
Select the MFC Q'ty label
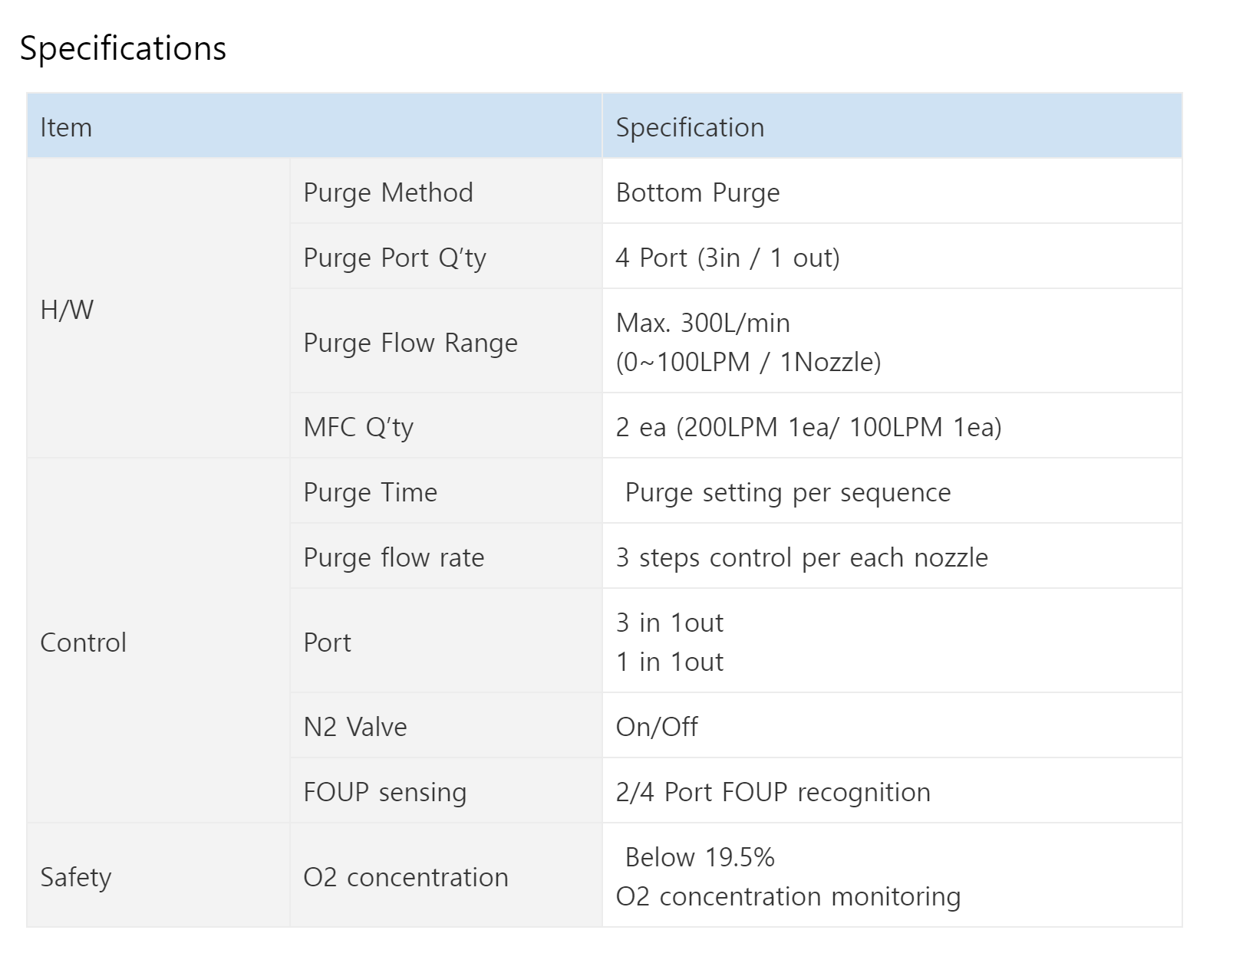[358, 427]
